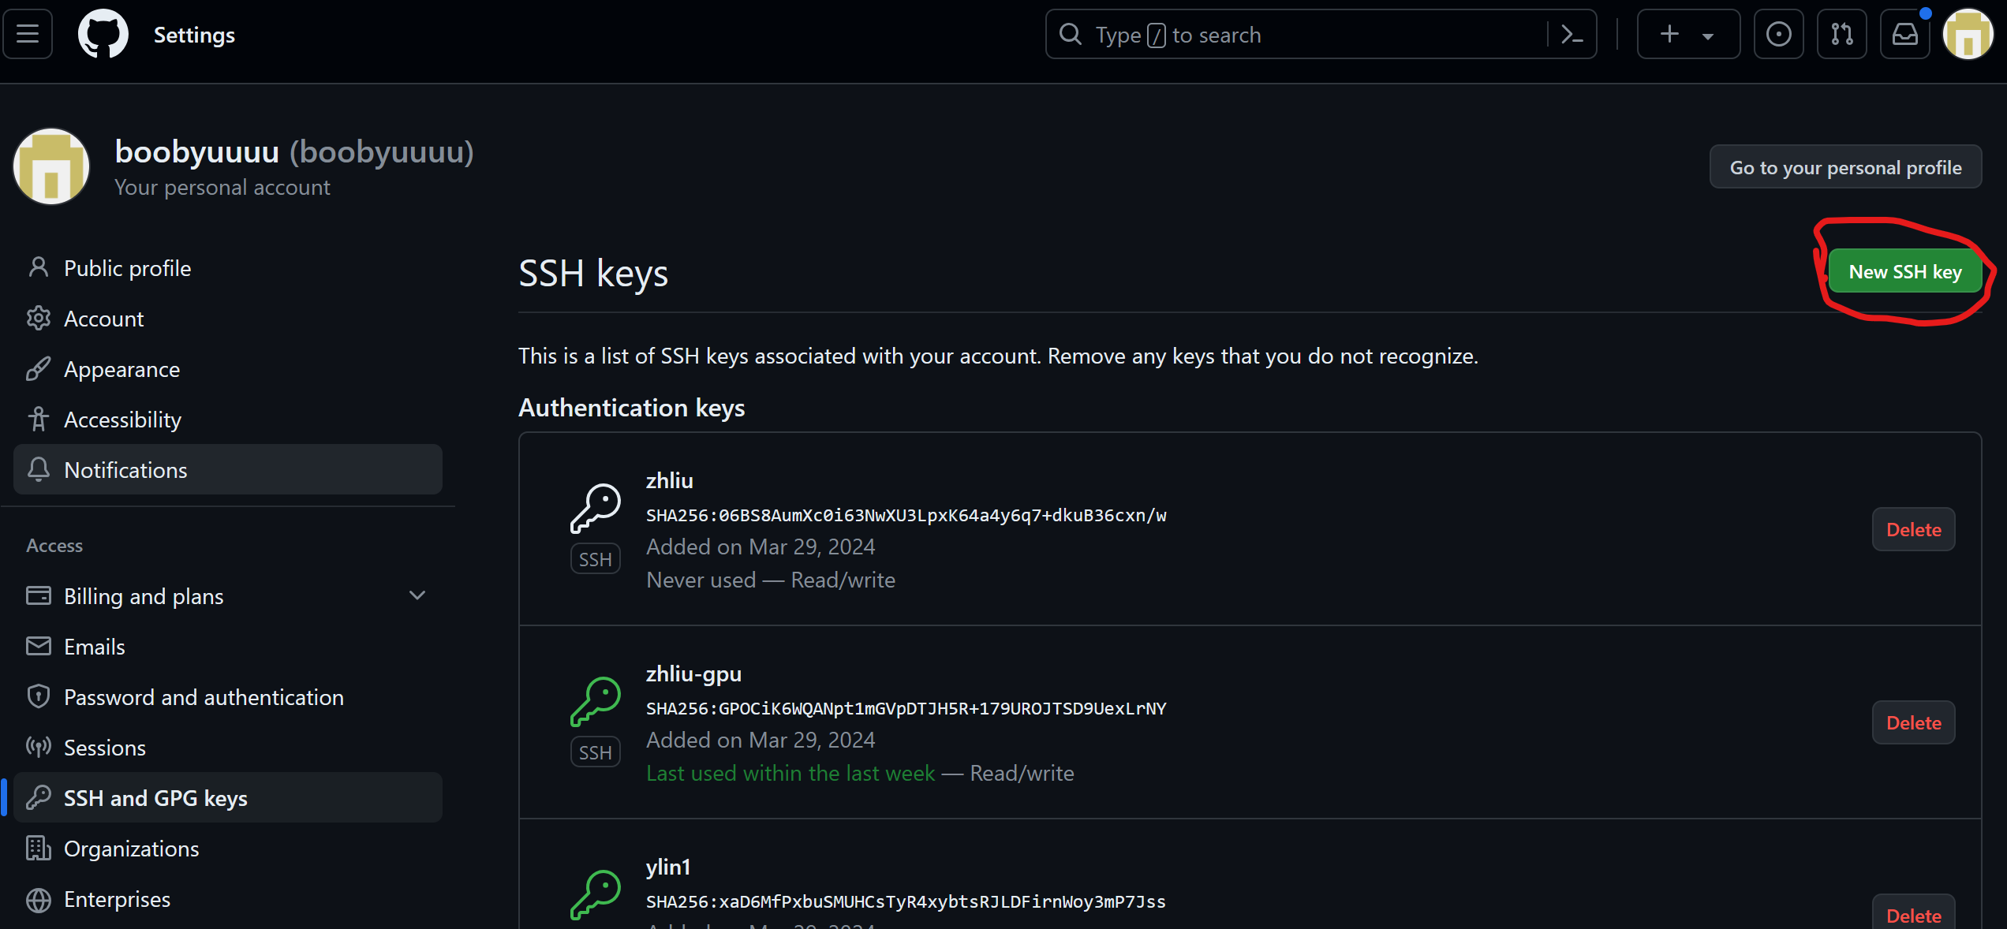Open the user avatar menu in the header

(1968, 34)
